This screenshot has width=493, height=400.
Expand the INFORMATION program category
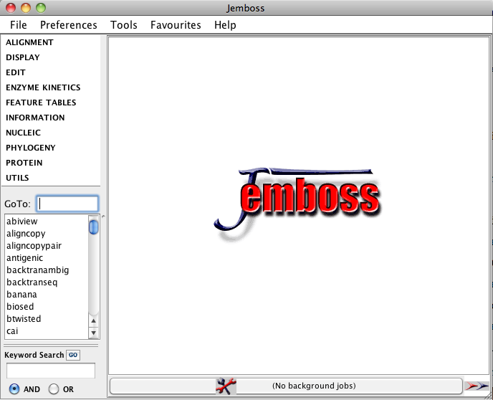(x=35, y=118)
